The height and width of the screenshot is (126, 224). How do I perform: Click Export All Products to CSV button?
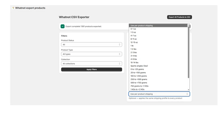[179, 17]
